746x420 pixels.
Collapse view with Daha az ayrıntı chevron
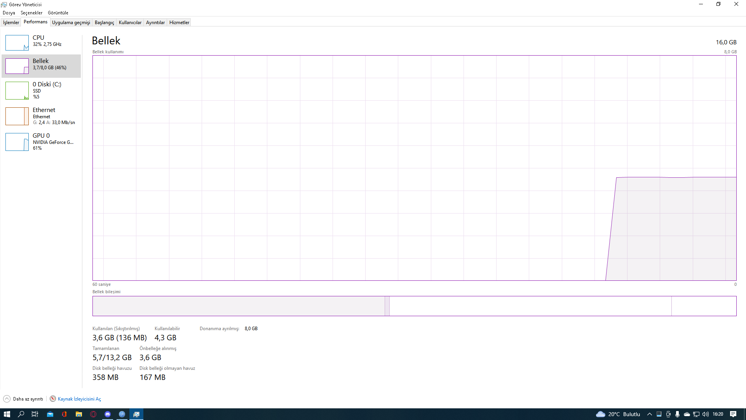pos(7,399)
